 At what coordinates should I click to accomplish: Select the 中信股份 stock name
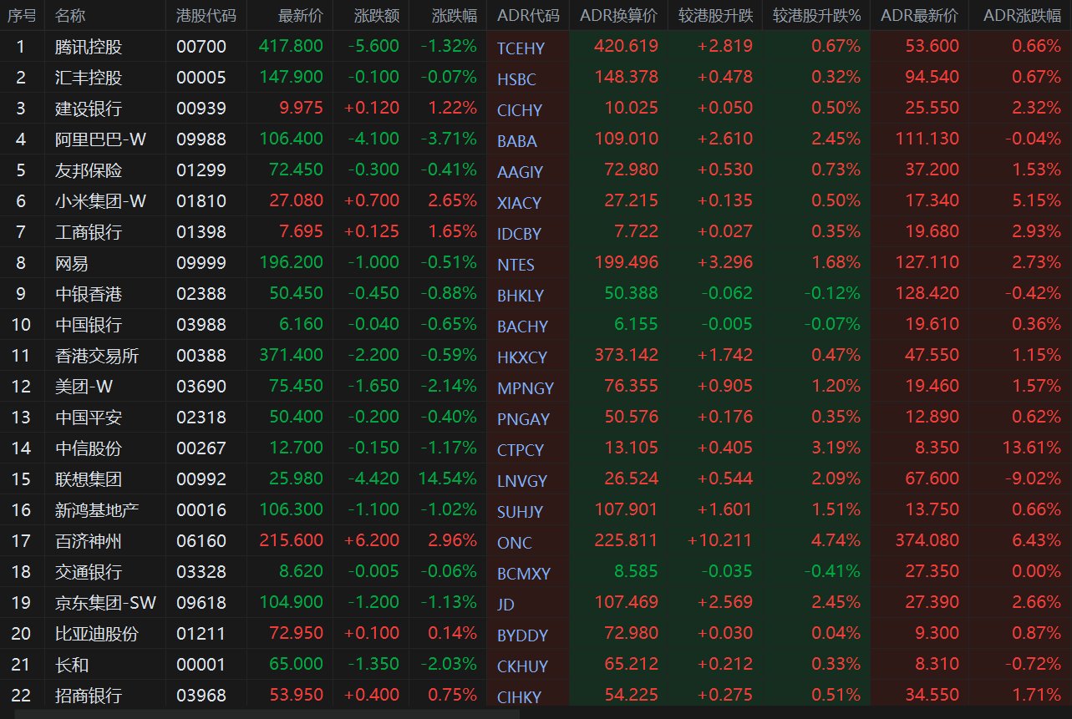click(89, 448)
